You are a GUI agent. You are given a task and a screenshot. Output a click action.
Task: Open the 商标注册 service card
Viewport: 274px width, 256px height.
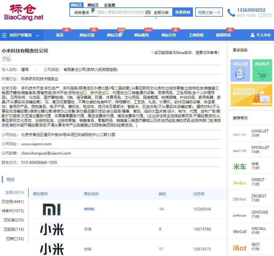(x=240, y=70)
